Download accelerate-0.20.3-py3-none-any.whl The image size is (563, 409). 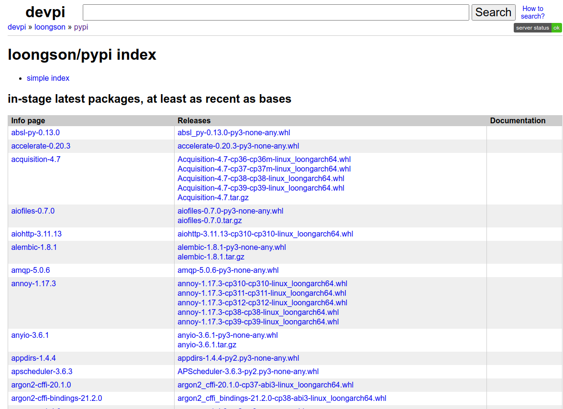(x=238, y=146)
